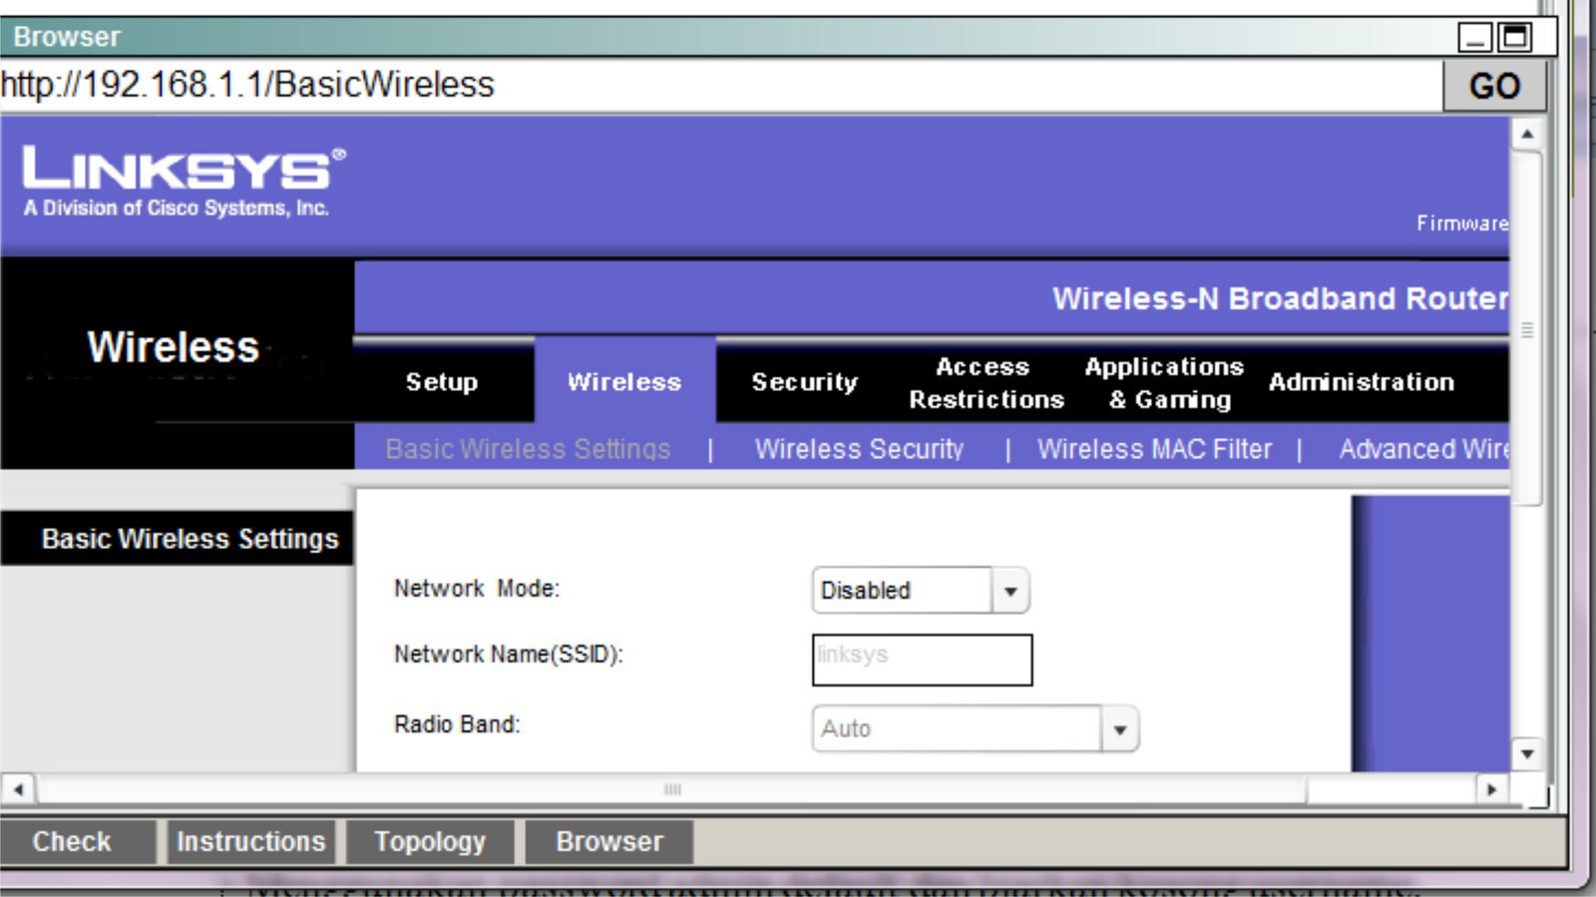
Task: Maximize the Browser window
Action: [1516, 37]
